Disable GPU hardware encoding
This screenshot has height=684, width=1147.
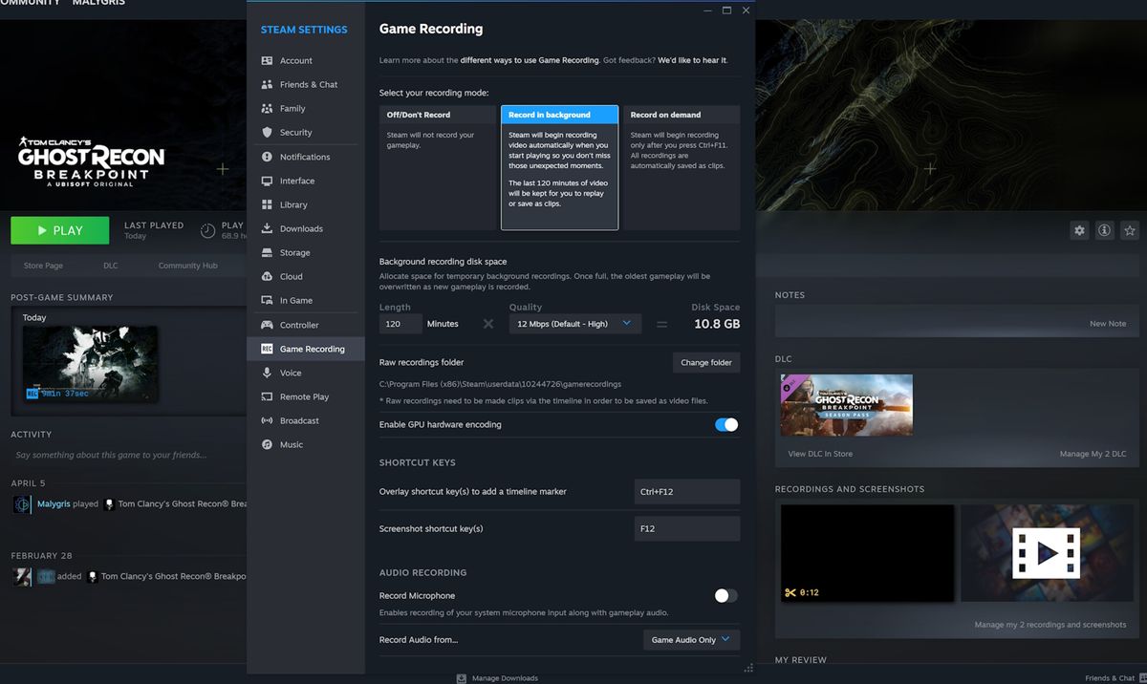pyautogui.click(x=725, y=424)
